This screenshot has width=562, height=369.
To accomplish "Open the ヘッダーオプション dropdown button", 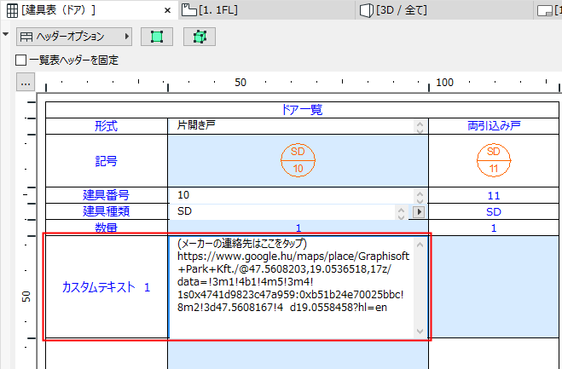I will [74, 37].
